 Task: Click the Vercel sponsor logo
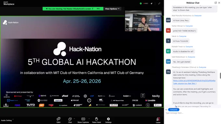(x=75, y=100)
